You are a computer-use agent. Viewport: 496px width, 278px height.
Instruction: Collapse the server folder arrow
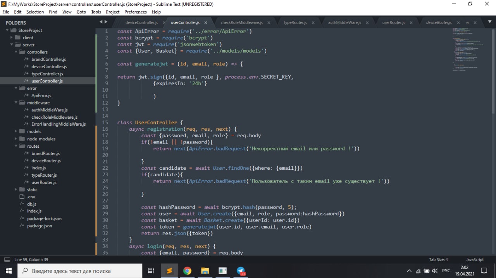tap(12, 45)
